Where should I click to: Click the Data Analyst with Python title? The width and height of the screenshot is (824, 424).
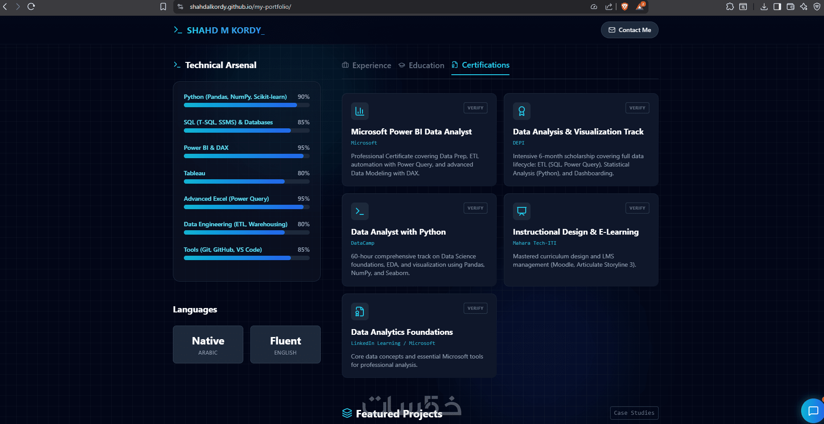click(x=399, y=232)
